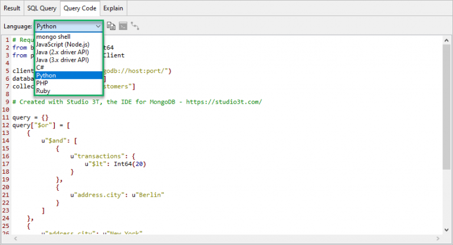Choose mongo shell from the language list
Screen dimensions: 453x245
click(x=54, y=37)
